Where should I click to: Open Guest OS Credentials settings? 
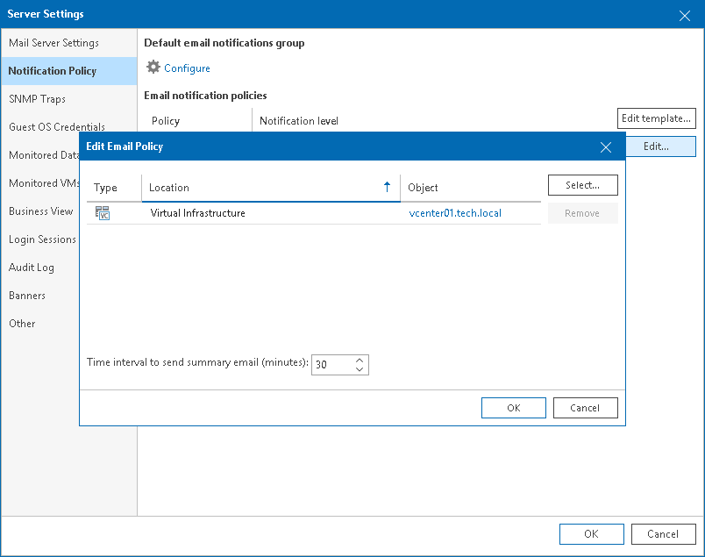56,126
